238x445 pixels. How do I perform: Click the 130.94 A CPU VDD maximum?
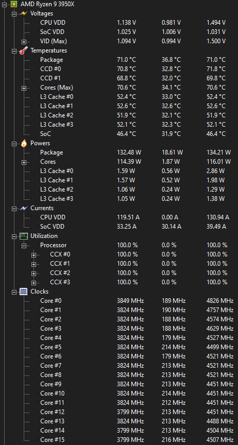218,217
